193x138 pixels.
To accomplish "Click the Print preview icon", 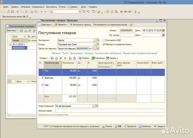I will coord(36,12).
